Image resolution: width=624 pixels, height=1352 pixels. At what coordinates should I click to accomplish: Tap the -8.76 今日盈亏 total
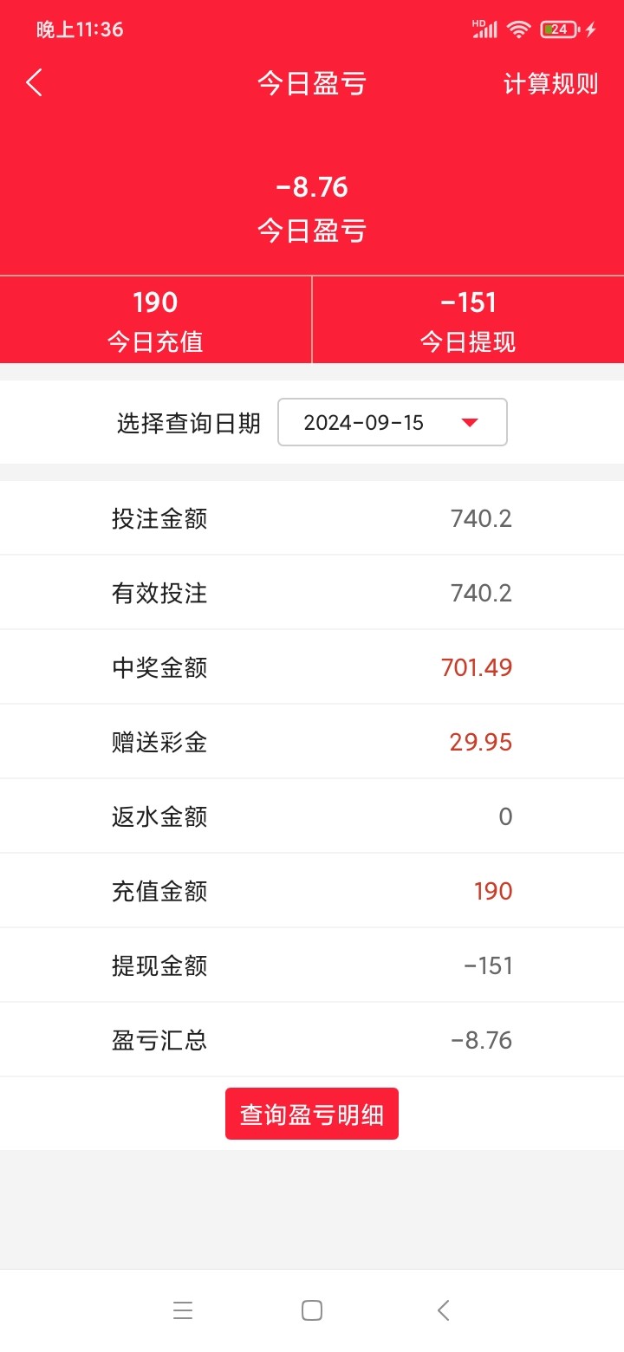(x=312, y=208)
